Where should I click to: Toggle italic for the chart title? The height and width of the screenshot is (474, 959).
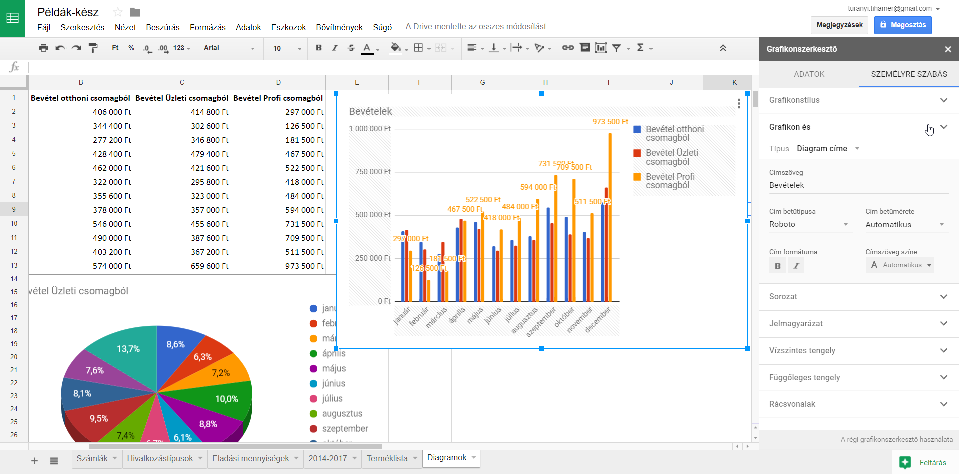(x=796, y=266)
